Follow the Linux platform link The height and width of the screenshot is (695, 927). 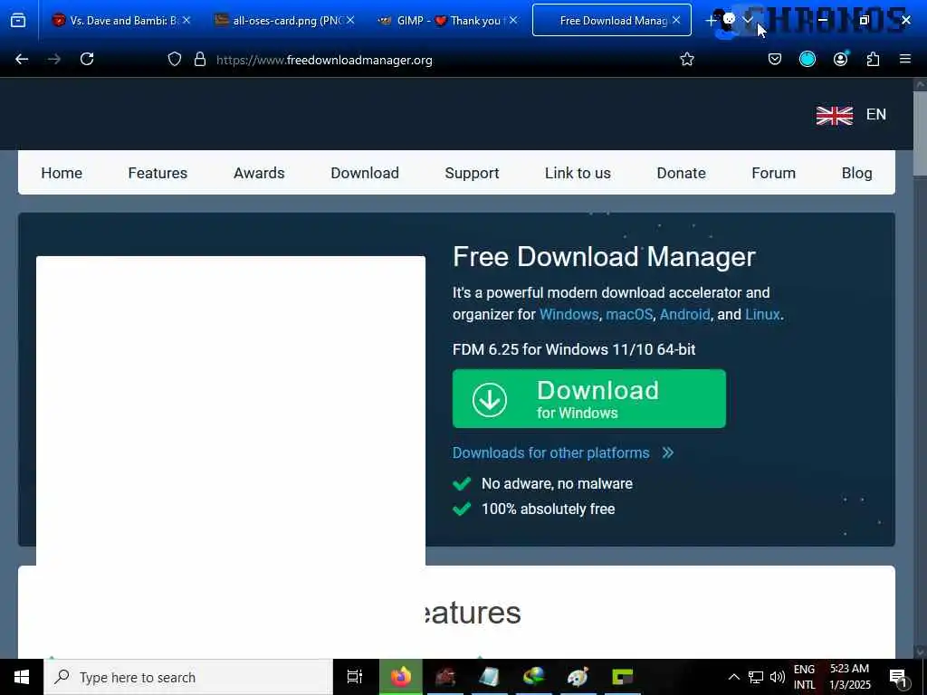click(x=762, y=314)
